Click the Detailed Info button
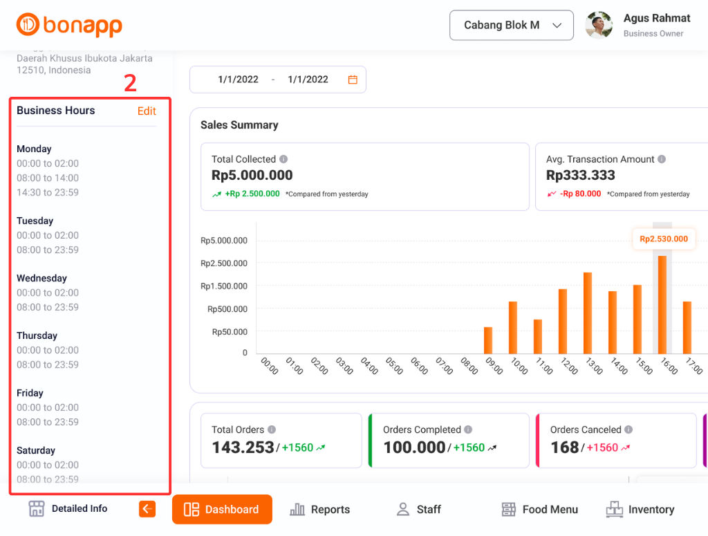The width and height of the screenshot is (708, 536). [x=68, y=509]
